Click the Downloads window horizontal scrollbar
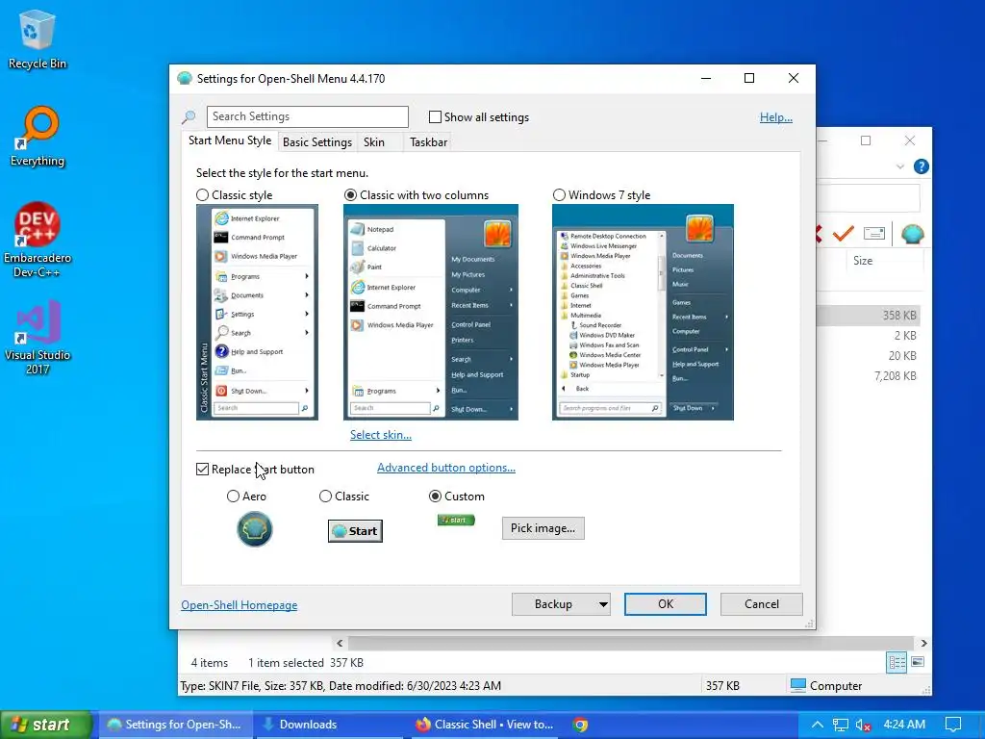Viewport: 985px width, 739px height. pos(631,644)
